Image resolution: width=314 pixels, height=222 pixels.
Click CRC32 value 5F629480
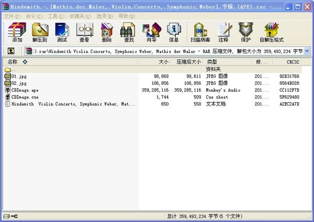[289, 97]
